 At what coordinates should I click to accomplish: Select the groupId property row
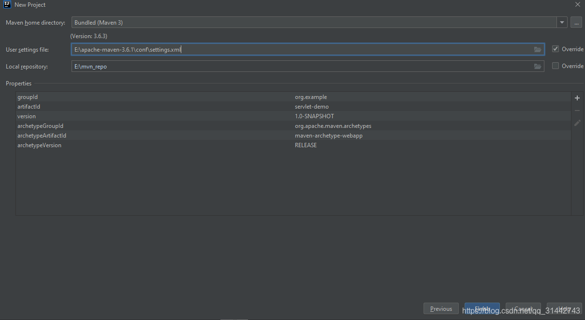tap(293, 97)
